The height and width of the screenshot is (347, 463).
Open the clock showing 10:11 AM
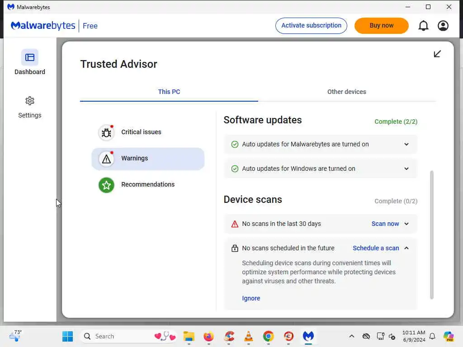(414, 336)
